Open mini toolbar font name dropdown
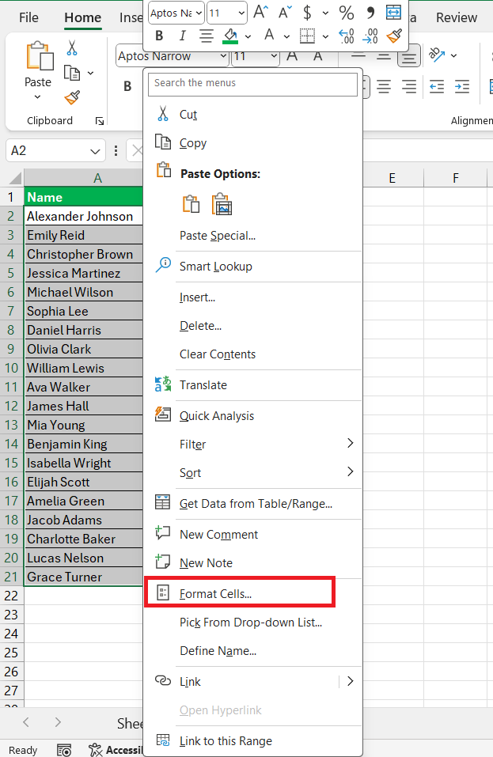 pos(199,13)
